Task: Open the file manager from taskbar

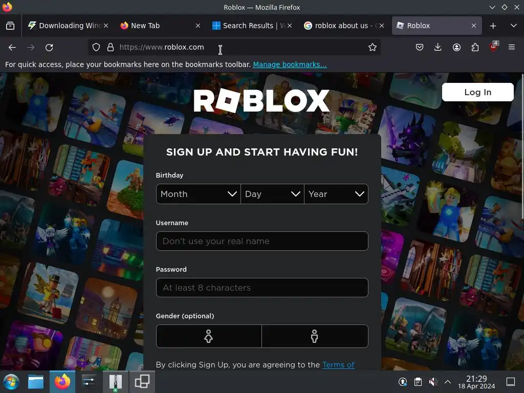Action: (36, 382)
